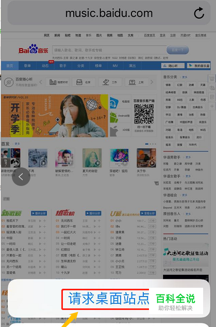
Task: Open 更多 link beside 原创音乐人
Action: coord(188,214)
